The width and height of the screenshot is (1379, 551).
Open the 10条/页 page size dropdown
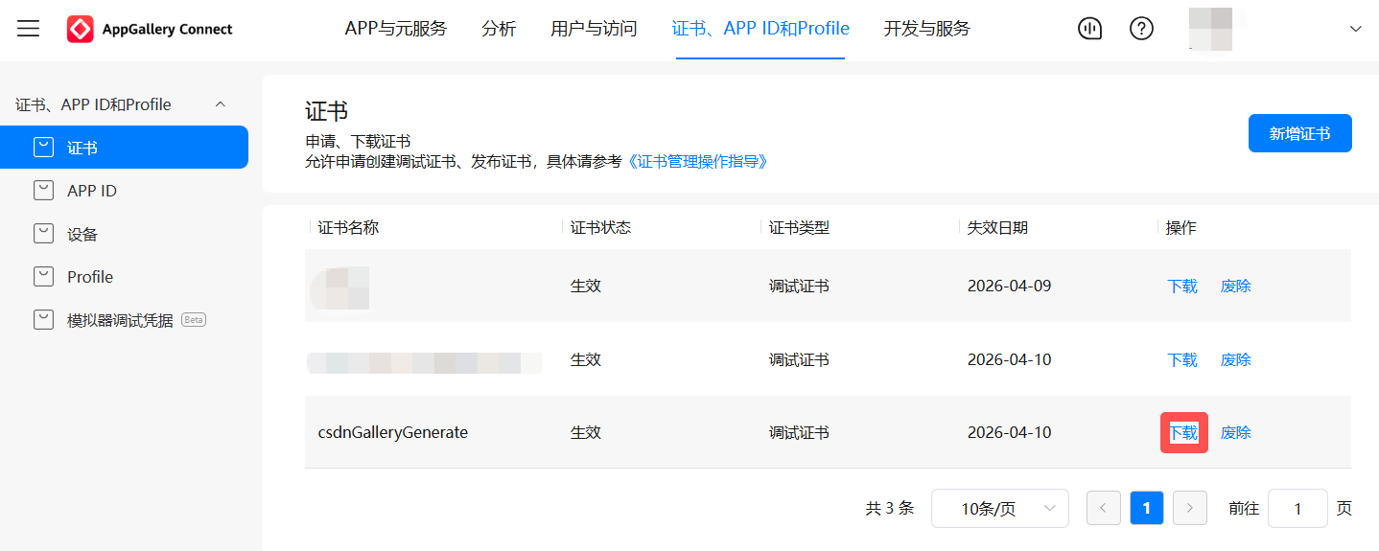point(1000,508)
